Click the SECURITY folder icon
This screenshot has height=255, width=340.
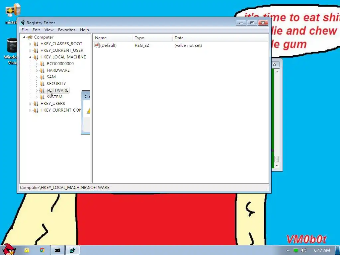pyautogui.click(x=42, y=84)
